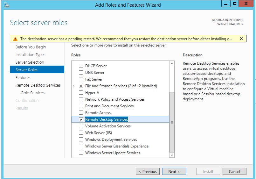Toggle File and Storage Services checkbox
This screenshot has width=256, height=179.
tap(81, 86)
